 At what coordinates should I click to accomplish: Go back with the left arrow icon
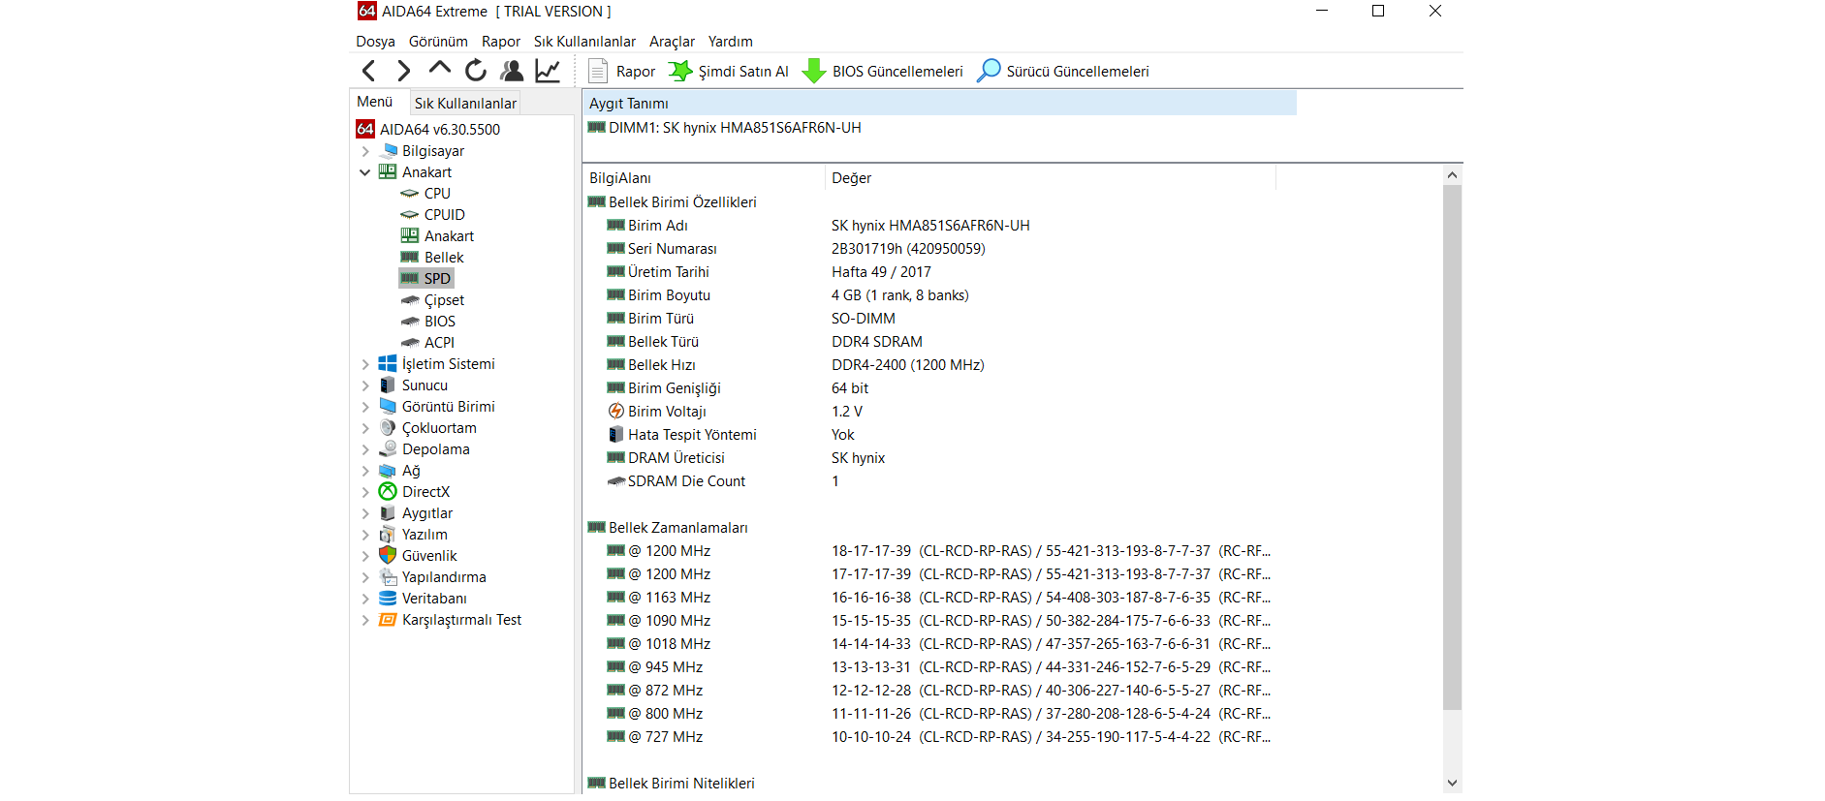[x=368, y=71]
